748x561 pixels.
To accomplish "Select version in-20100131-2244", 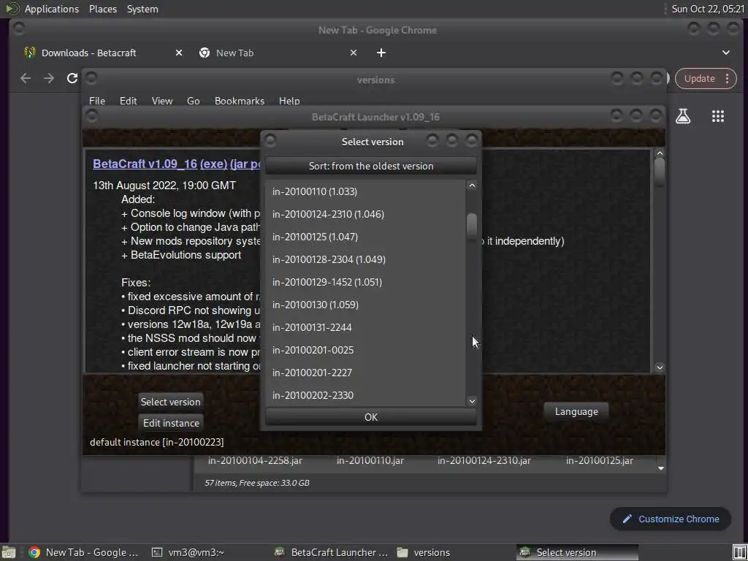I will coord(365,327).
